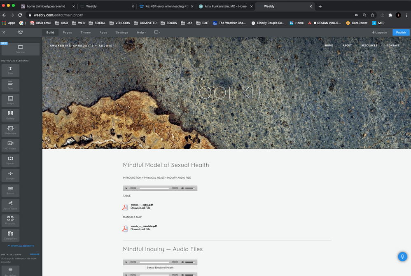The width and height of the screenshot is (411, 276).
Task: Expand Show All Elements
Action: pyautogui.click(x=21, y=246)
